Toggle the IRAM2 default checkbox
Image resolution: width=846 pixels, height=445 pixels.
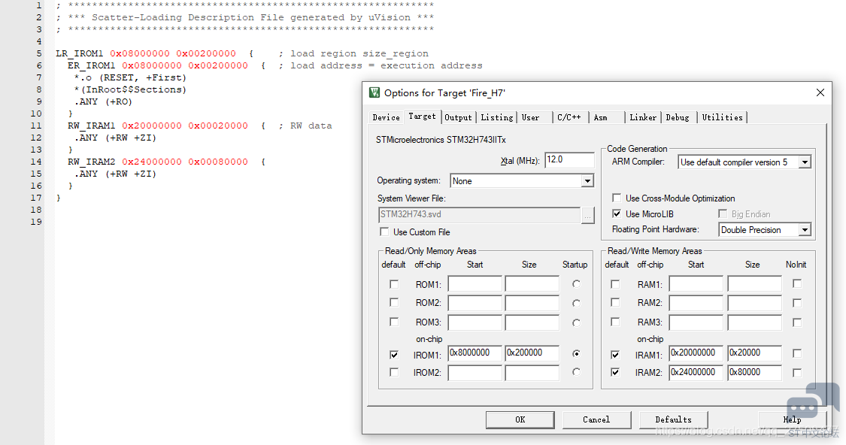[615, 372]
